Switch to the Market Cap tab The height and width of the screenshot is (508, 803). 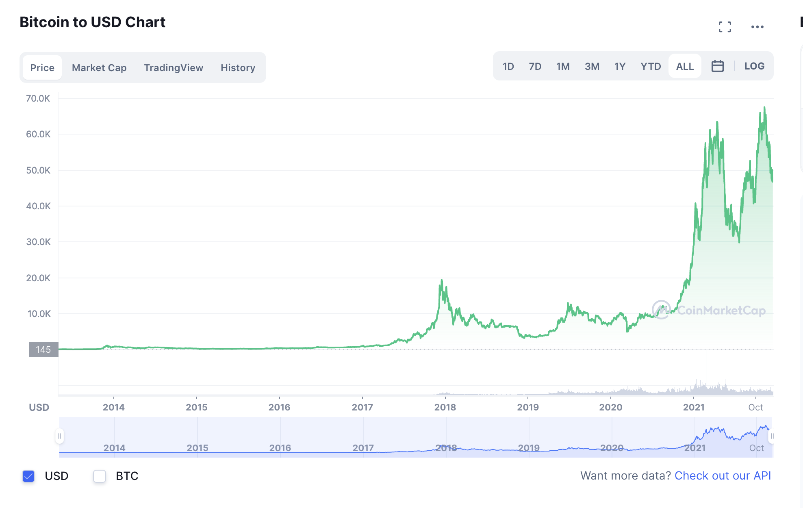pyautogui.click(x=99, y=67)
